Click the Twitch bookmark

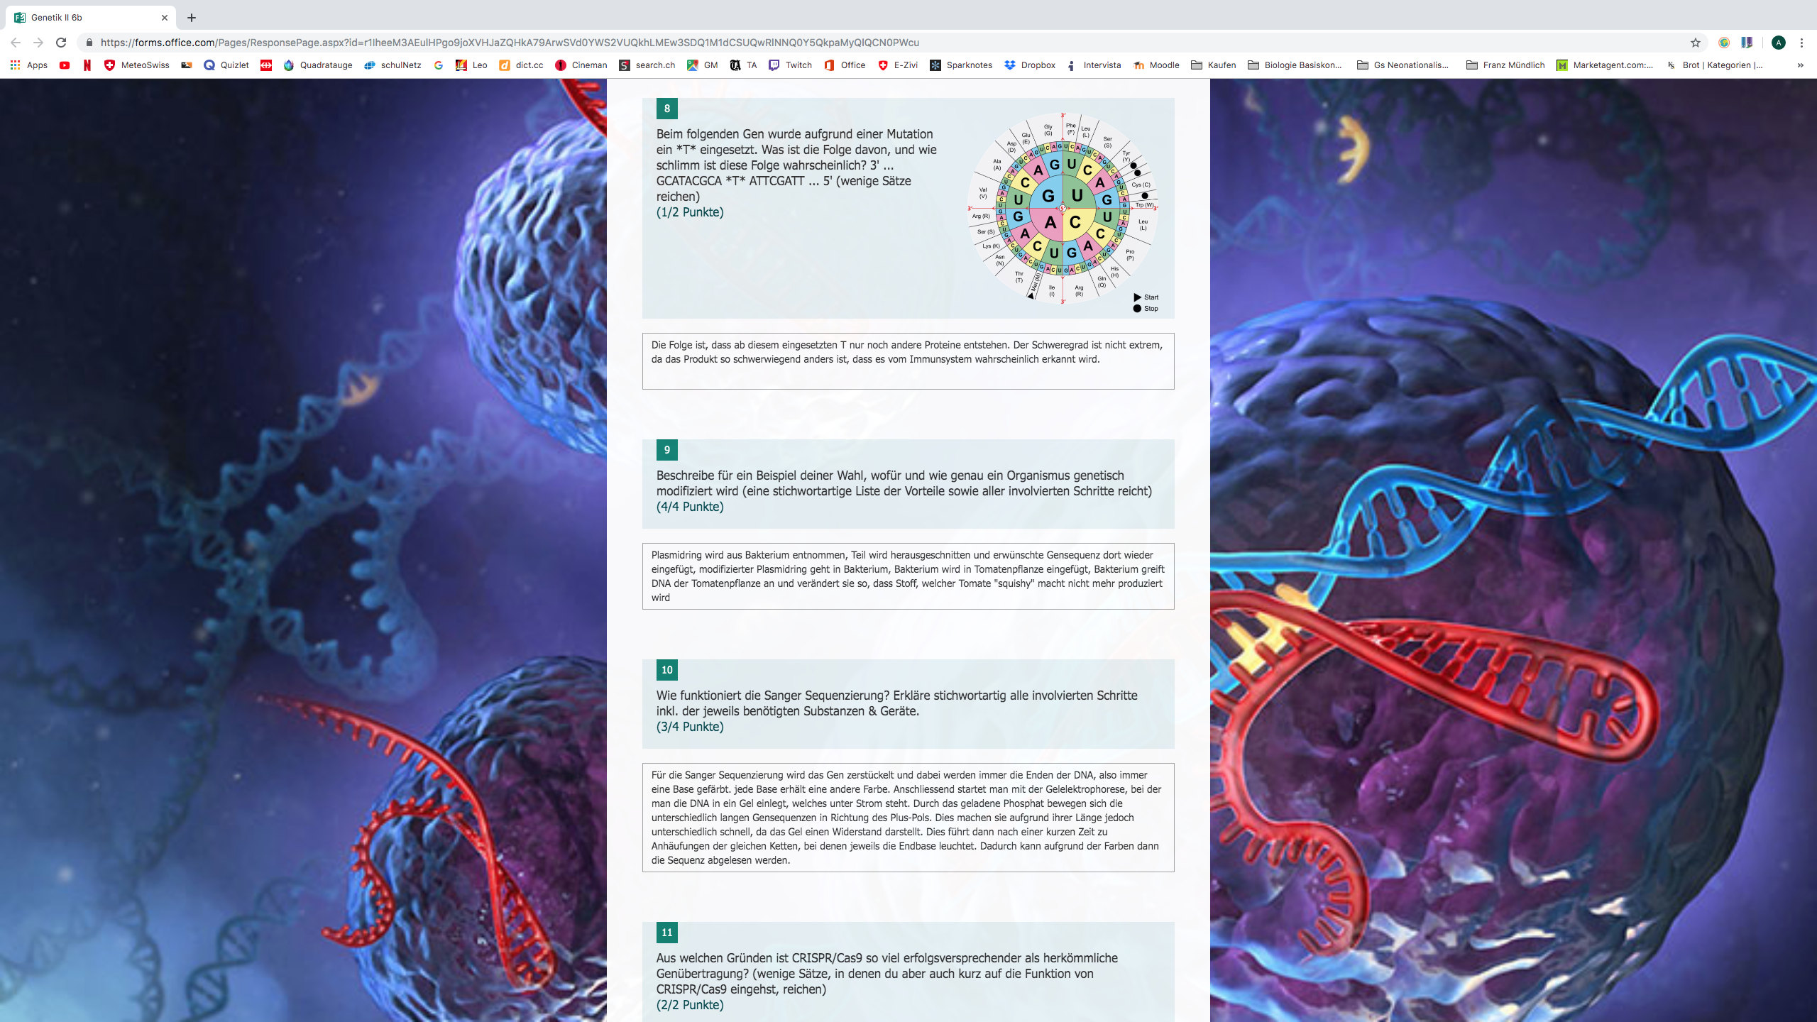click(790, 65)
